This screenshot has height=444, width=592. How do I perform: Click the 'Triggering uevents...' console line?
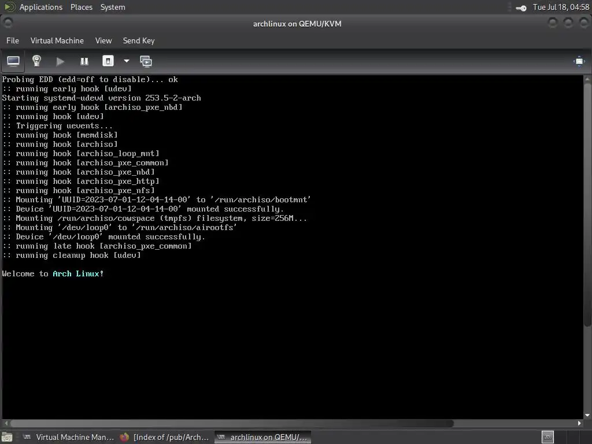pyautogui.click(x=57, y=125)
